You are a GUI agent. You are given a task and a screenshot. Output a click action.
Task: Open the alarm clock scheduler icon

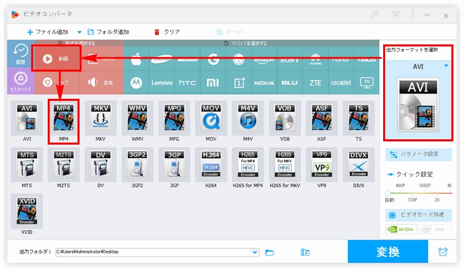[442, 252]
